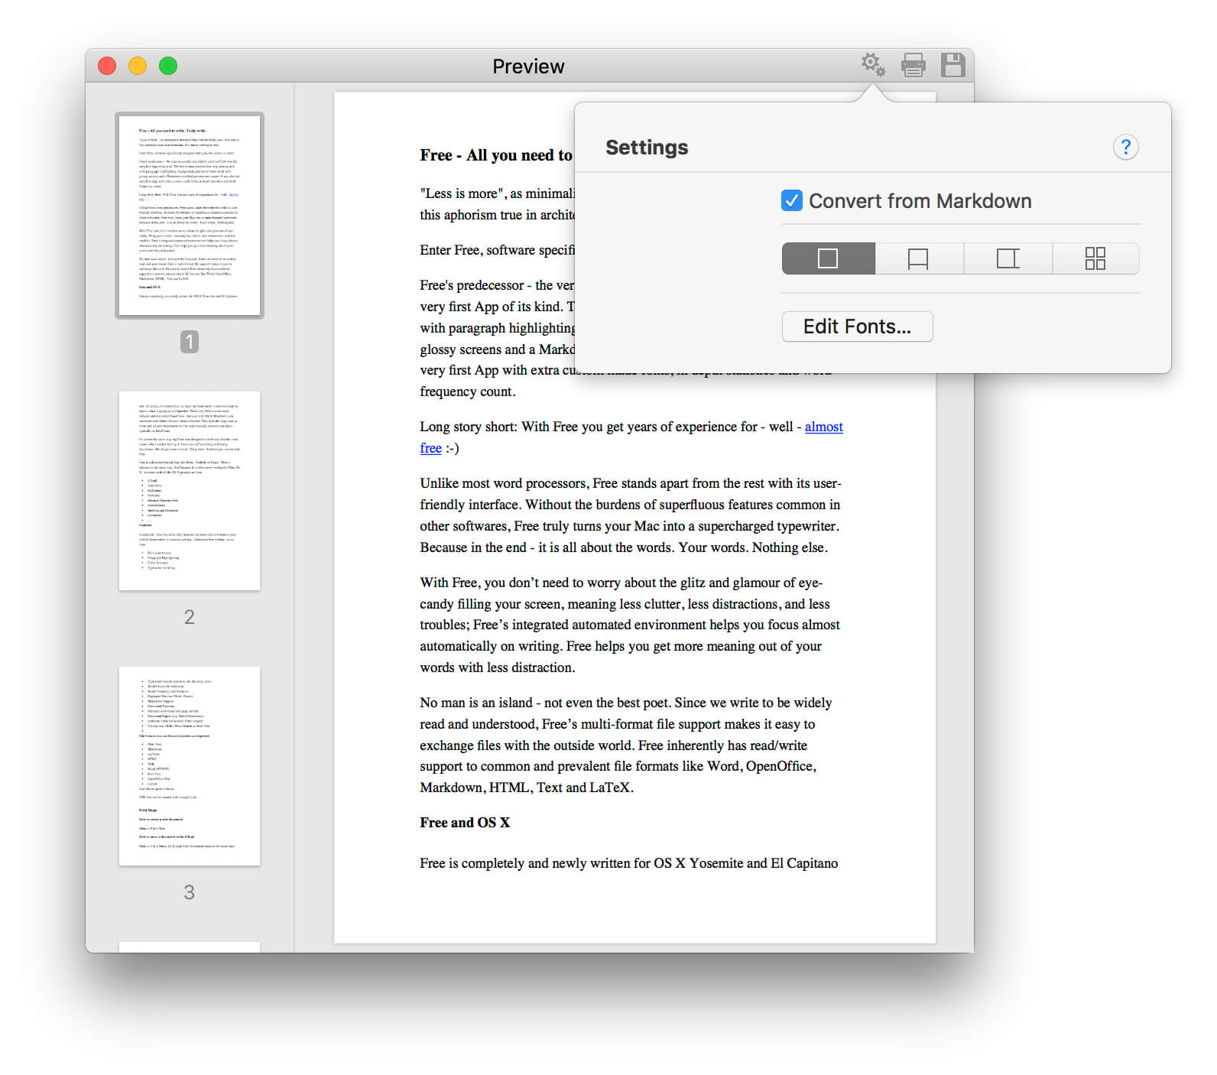The width and height of the screenshot is (1217, 1075).
Task: Select layout with bottom footer bar
Action: (x=919, y=258)
